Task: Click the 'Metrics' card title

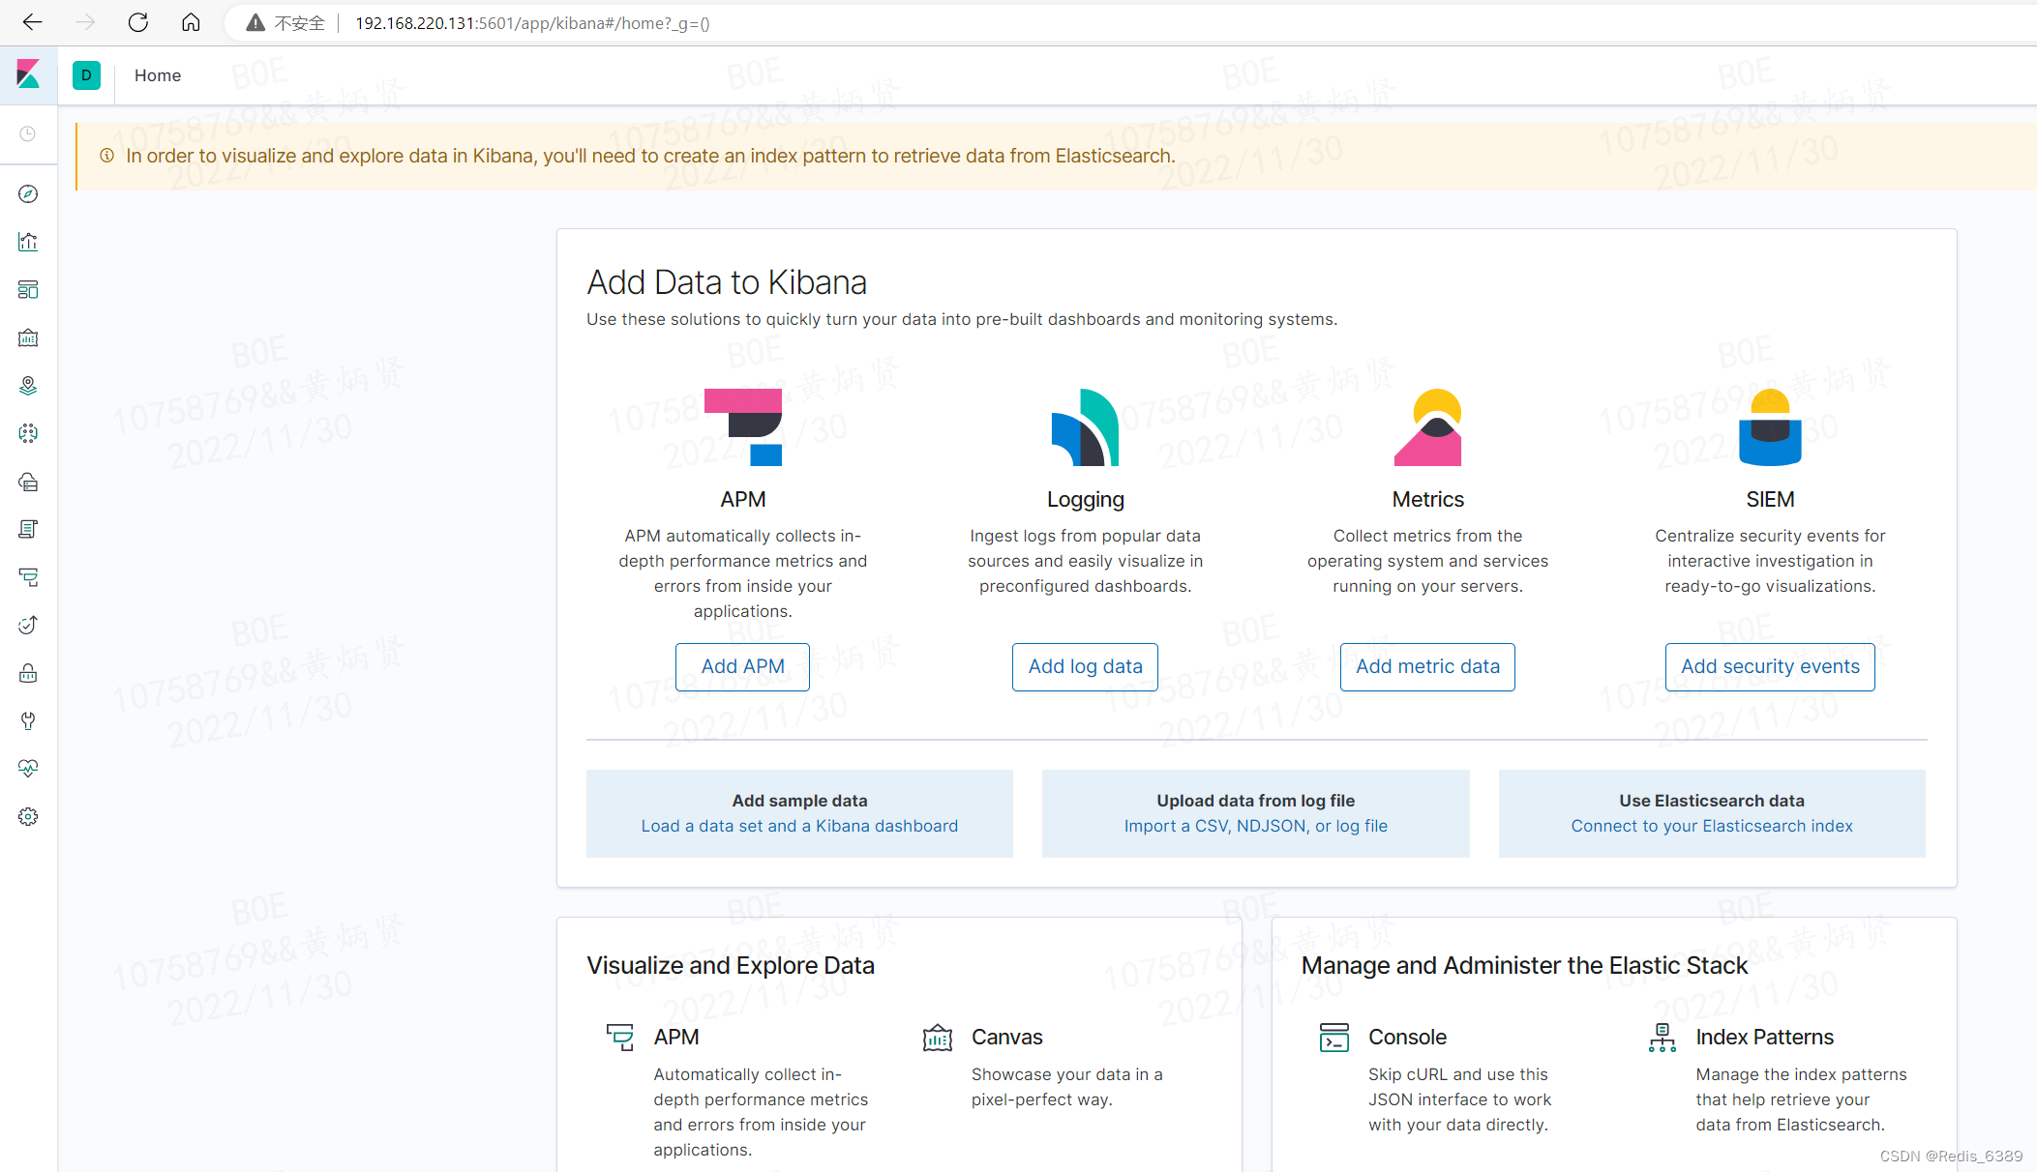Action: coord(1427,499)
